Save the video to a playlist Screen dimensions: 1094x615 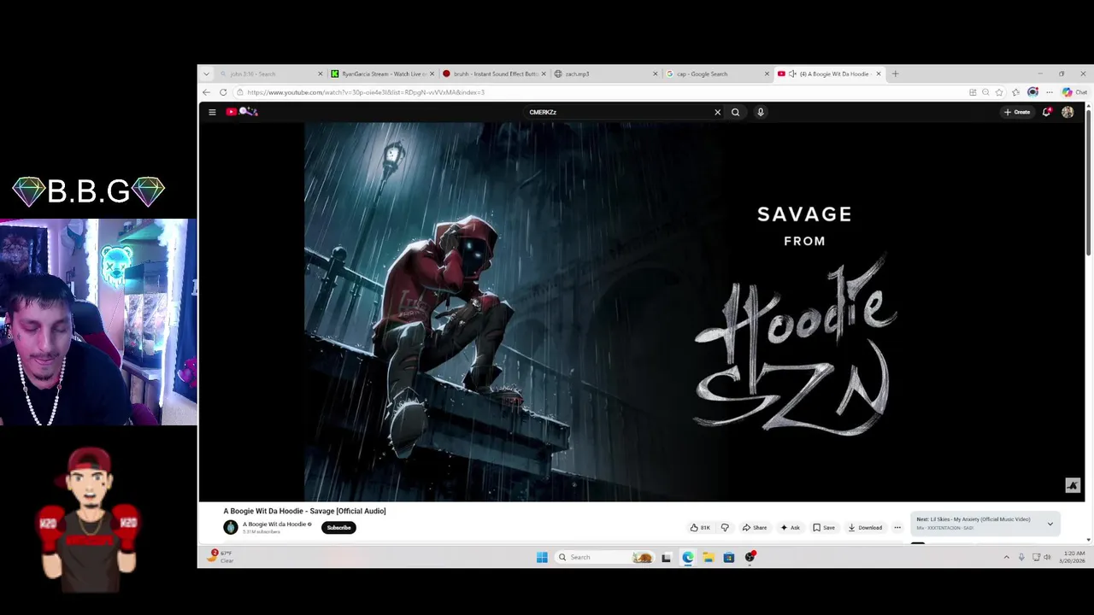(x=824, y=528)
